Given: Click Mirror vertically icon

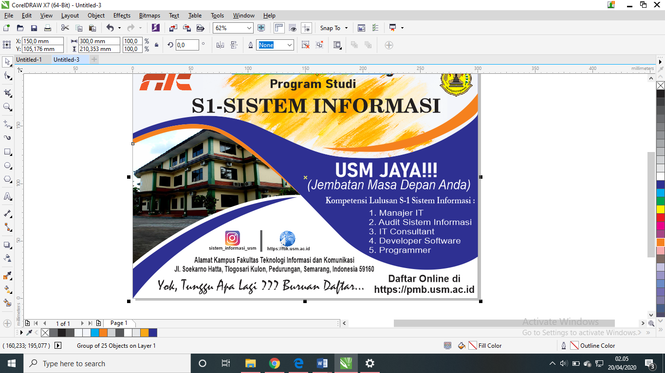Looking at the screenshot, I should pos(234,45).
